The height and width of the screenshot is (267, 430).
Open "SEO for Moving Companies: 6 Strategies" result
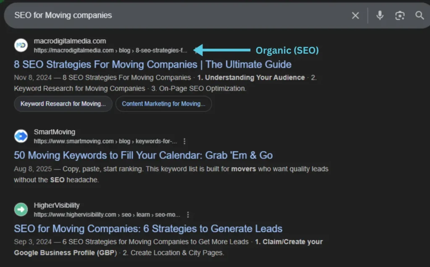click(x=148, y=229)
